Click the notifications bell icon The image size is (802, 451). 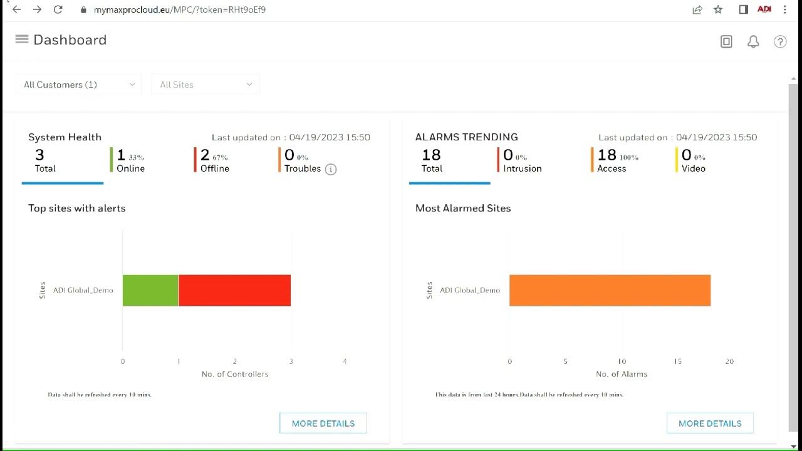(753, 42)
